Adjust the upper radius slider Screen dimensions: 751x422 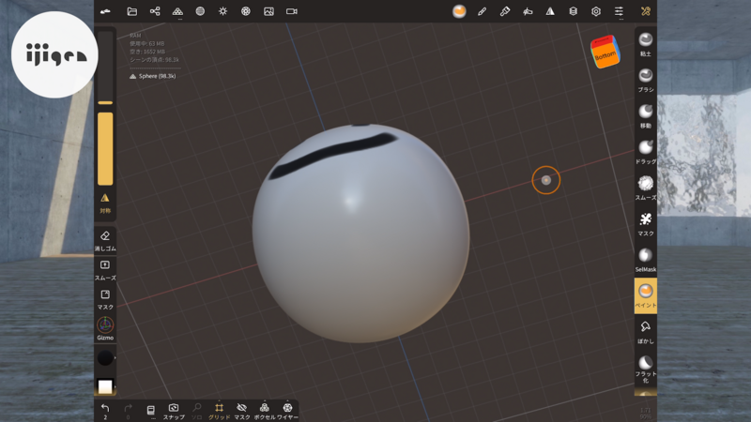(105, 68)
